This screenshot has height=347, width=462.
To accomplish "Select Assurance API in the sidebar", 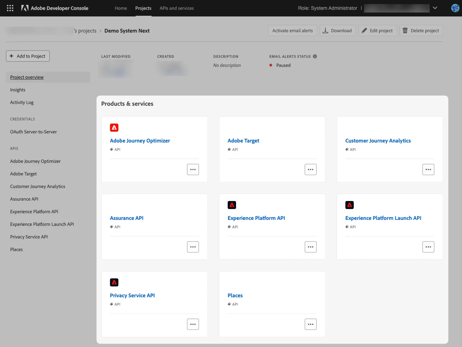I will (24, 199).
